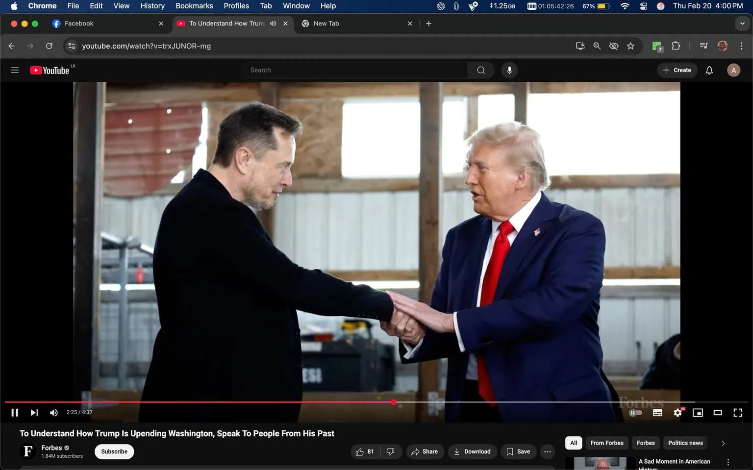Image resolution: width=753 pixels, height=470 pixels.
Task: Open the Bookmarks menu
Action: click(x=194, y=6)
